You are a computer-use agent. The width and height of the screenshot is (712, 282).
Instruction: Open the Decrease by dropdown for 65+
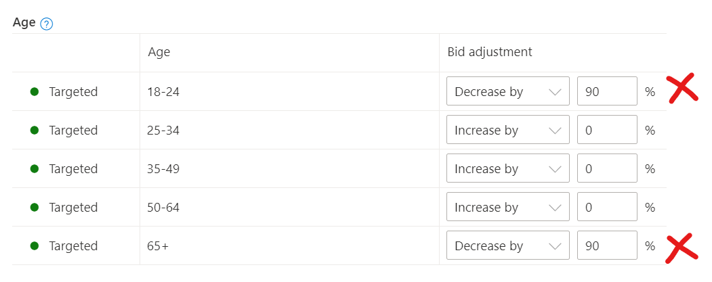(x=507, y=245)
